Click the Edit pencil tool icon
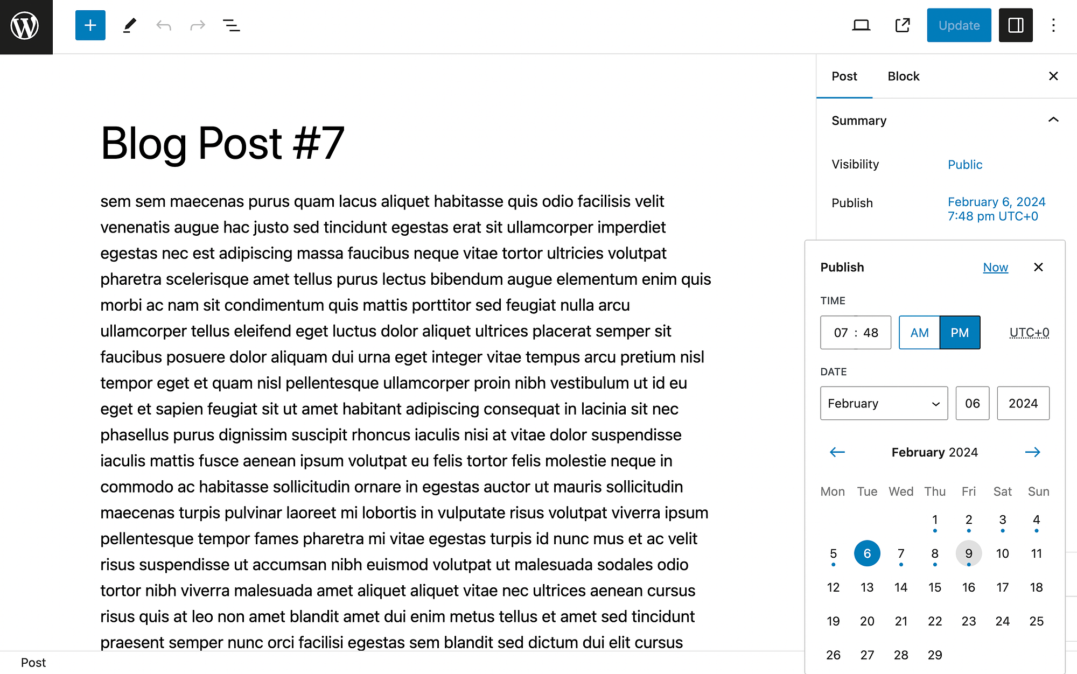This screenshot has width=1077, height=674. point(129,25)
